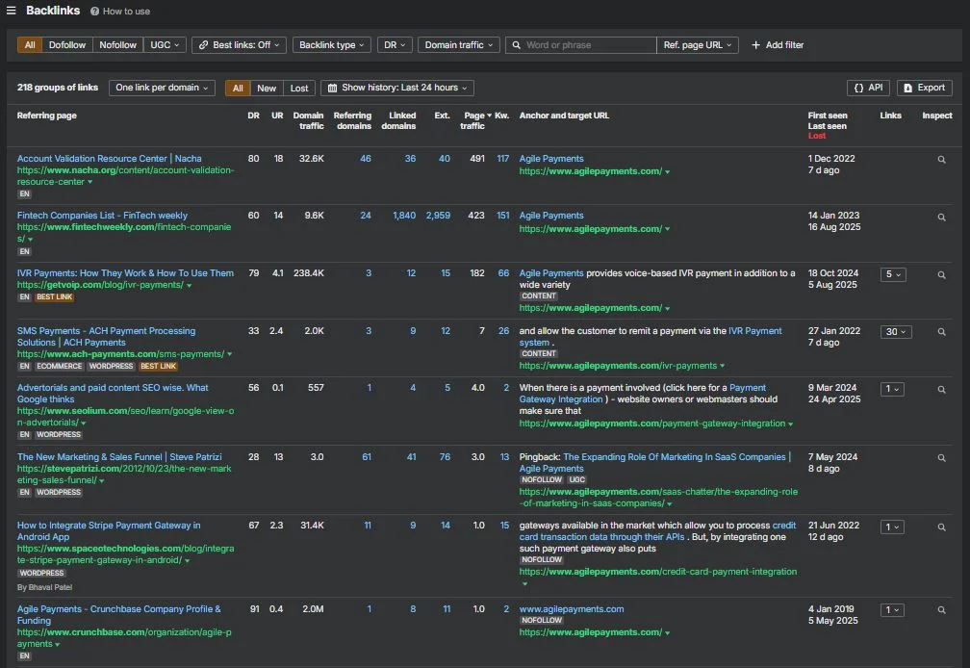Image resolution: width=970 pixels, height=668 pixels.
Task: Open The New Marketing & Sales Funnel link
Action: [119, 457]
